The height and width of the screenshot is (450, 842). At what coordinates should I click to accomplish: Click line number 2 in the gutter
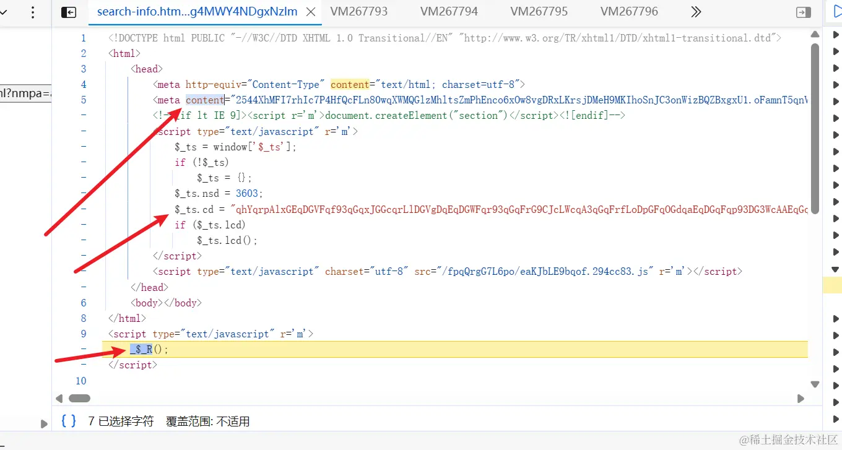(x=84, y=54)
